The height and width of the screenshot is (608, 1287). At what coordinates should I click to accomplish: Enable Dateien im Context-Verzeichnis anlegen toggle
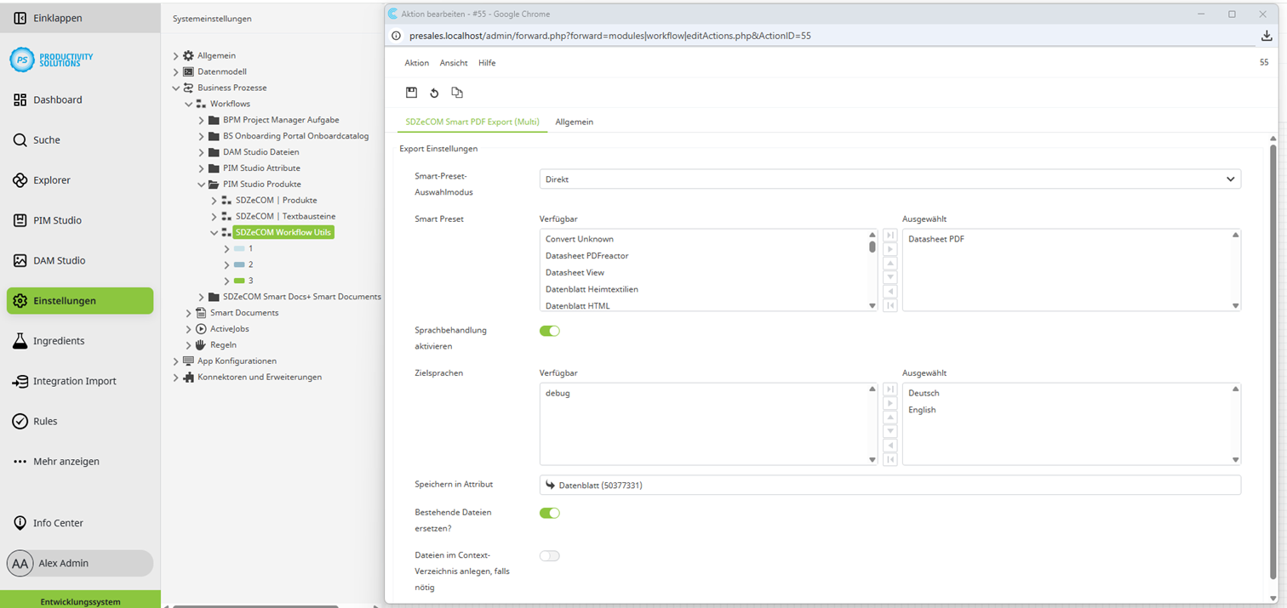(550, 554)
